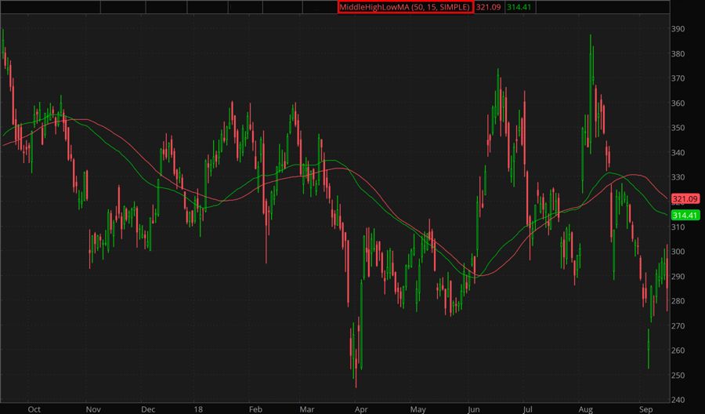Click the Aug time axis label
Viewport: 705px width, 414px height.
pos(585,409)
